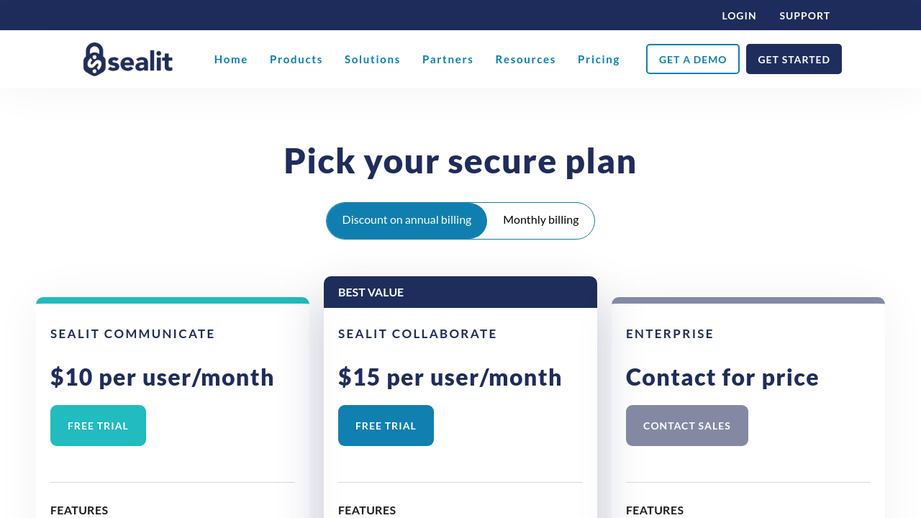Expand the Resources navigation menu
Screen dimensions: 921x518
coord(525,59)
